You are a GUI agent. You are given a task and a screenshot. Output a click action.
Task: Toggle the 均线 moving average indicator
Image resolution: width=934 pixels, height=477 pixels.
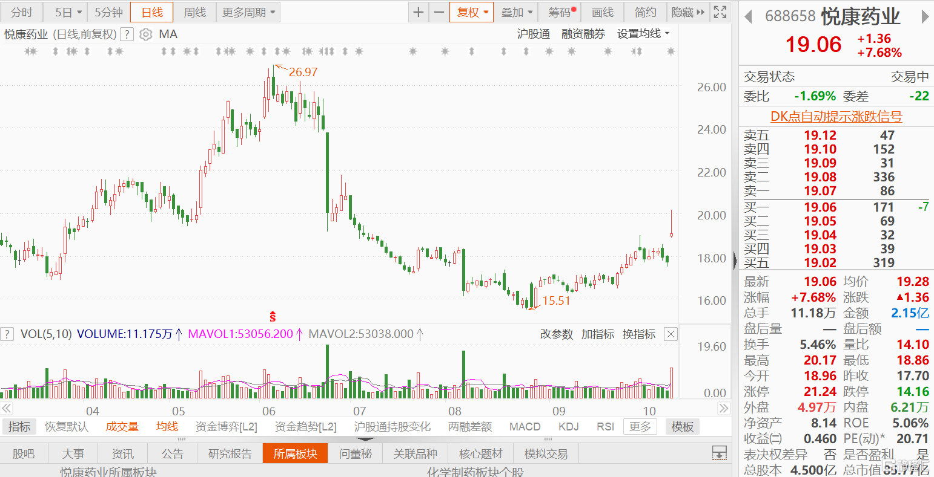pyautogui.click(x=167, y=427)
